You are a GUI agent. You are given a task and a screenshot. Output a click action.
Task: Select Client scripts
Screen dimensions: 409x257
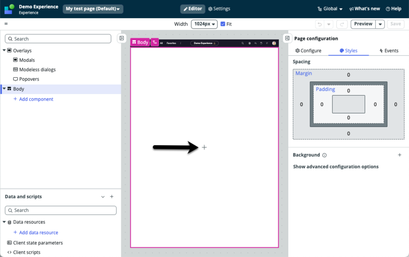[27, 252]
